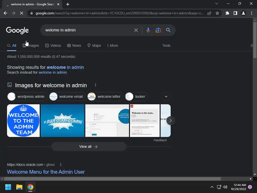The image size is (257, 193).
Task: Open 'Welcome to the Admin Team' image
Action: coord(23,121)
